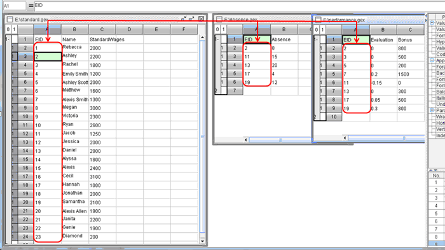This screenshot has width=445, height=250.
Task: Click the wage cell showing 3100
Action: point(102,177)
